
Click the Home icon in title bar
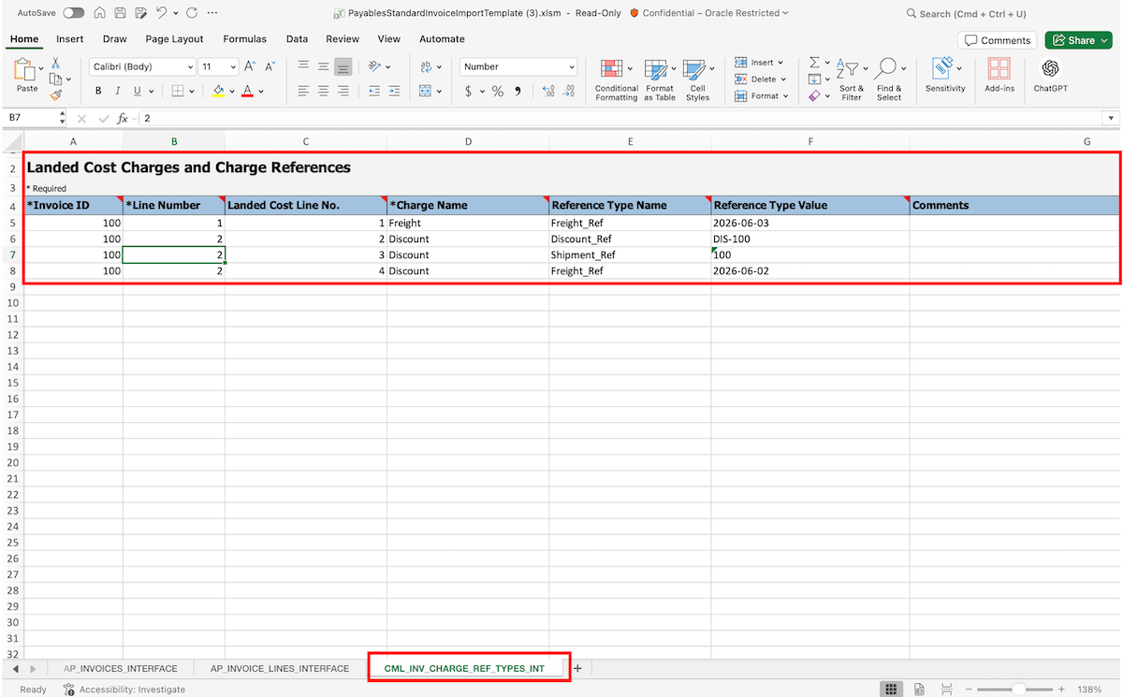point(99,13)
